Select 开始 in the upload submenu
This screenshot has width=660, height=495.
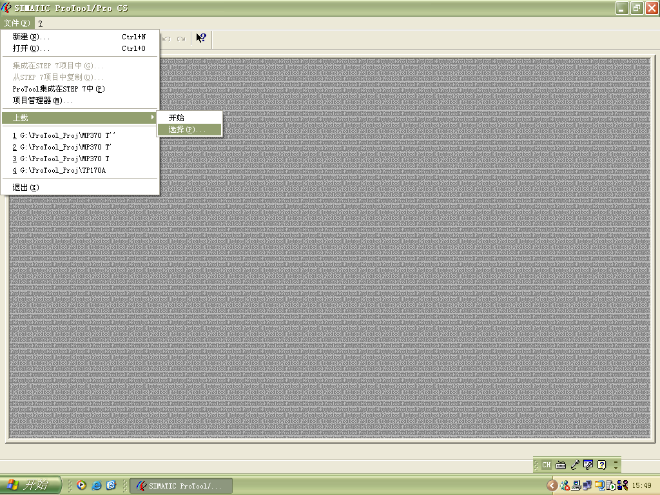[177, 118]
